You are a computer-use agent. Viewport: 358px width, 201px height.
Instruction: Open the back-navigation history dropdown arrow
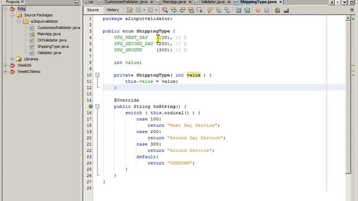144,10
